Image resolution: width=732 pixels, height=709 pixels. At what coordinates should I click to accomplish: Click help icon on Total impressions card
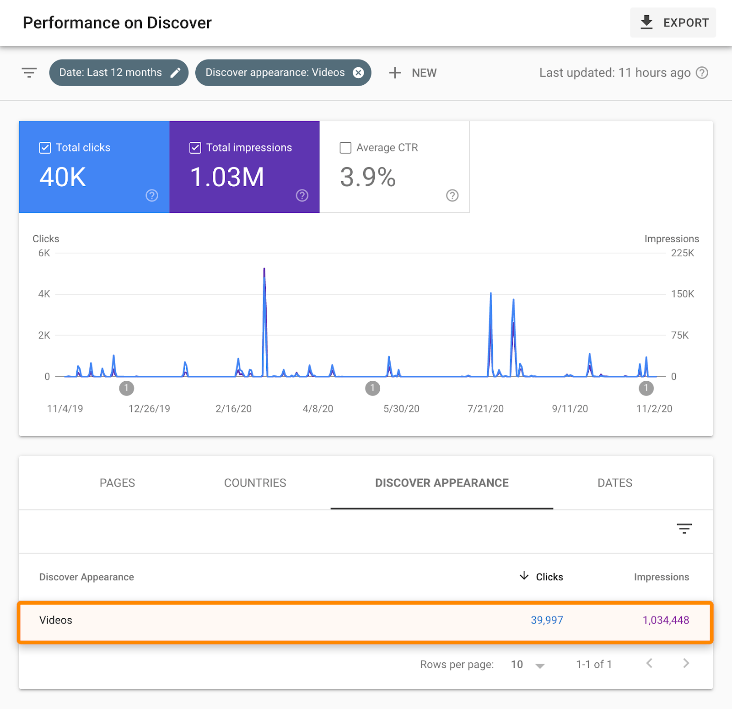click(x=302, y=195)
